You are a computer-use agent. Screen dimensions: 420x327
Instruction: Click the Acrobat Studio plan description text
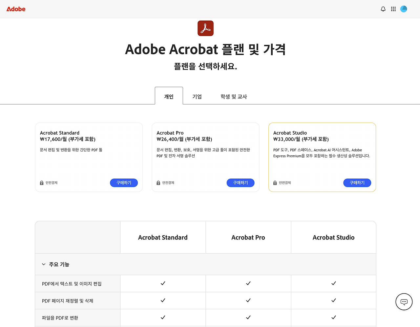tap(322, 153)
